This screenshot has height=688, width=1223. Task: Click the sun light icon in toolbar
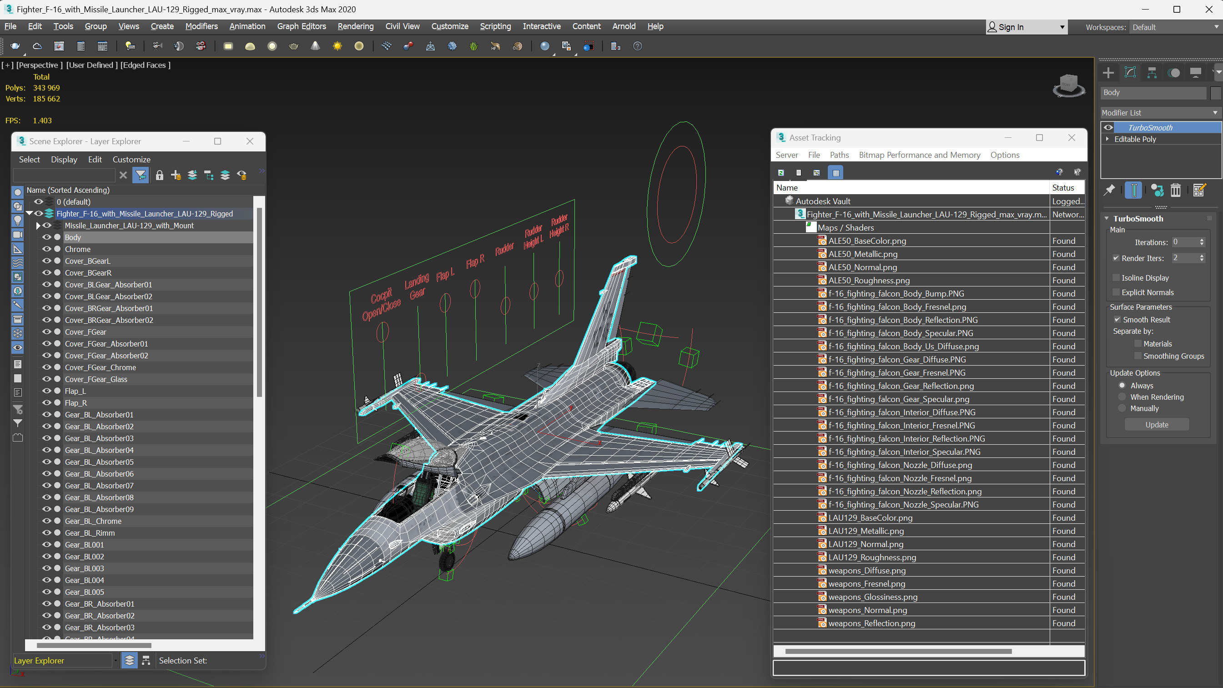coord(337,46)
